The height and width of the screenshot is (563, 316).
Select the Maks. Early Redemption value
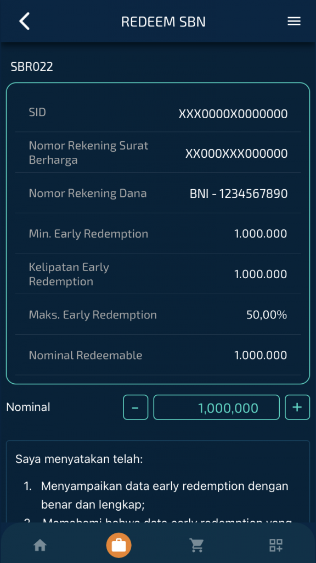(267, 314)
